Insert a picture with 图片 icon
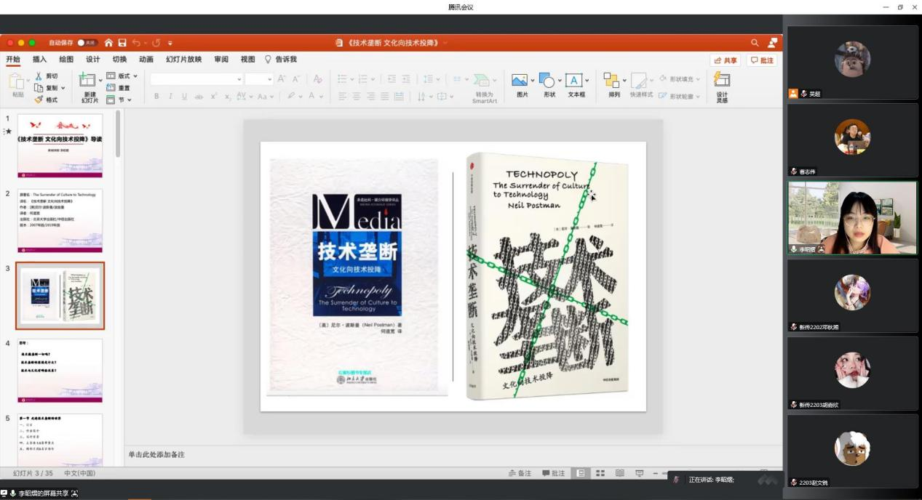This screenshot has height=500, width=922. [520, 81]
